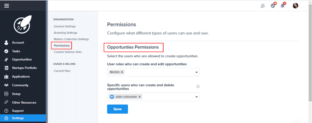Image resolution: width=312 pixels, height=123 pixels.
Task: Remove the Mentor role tag
Action: pos(122,72)
